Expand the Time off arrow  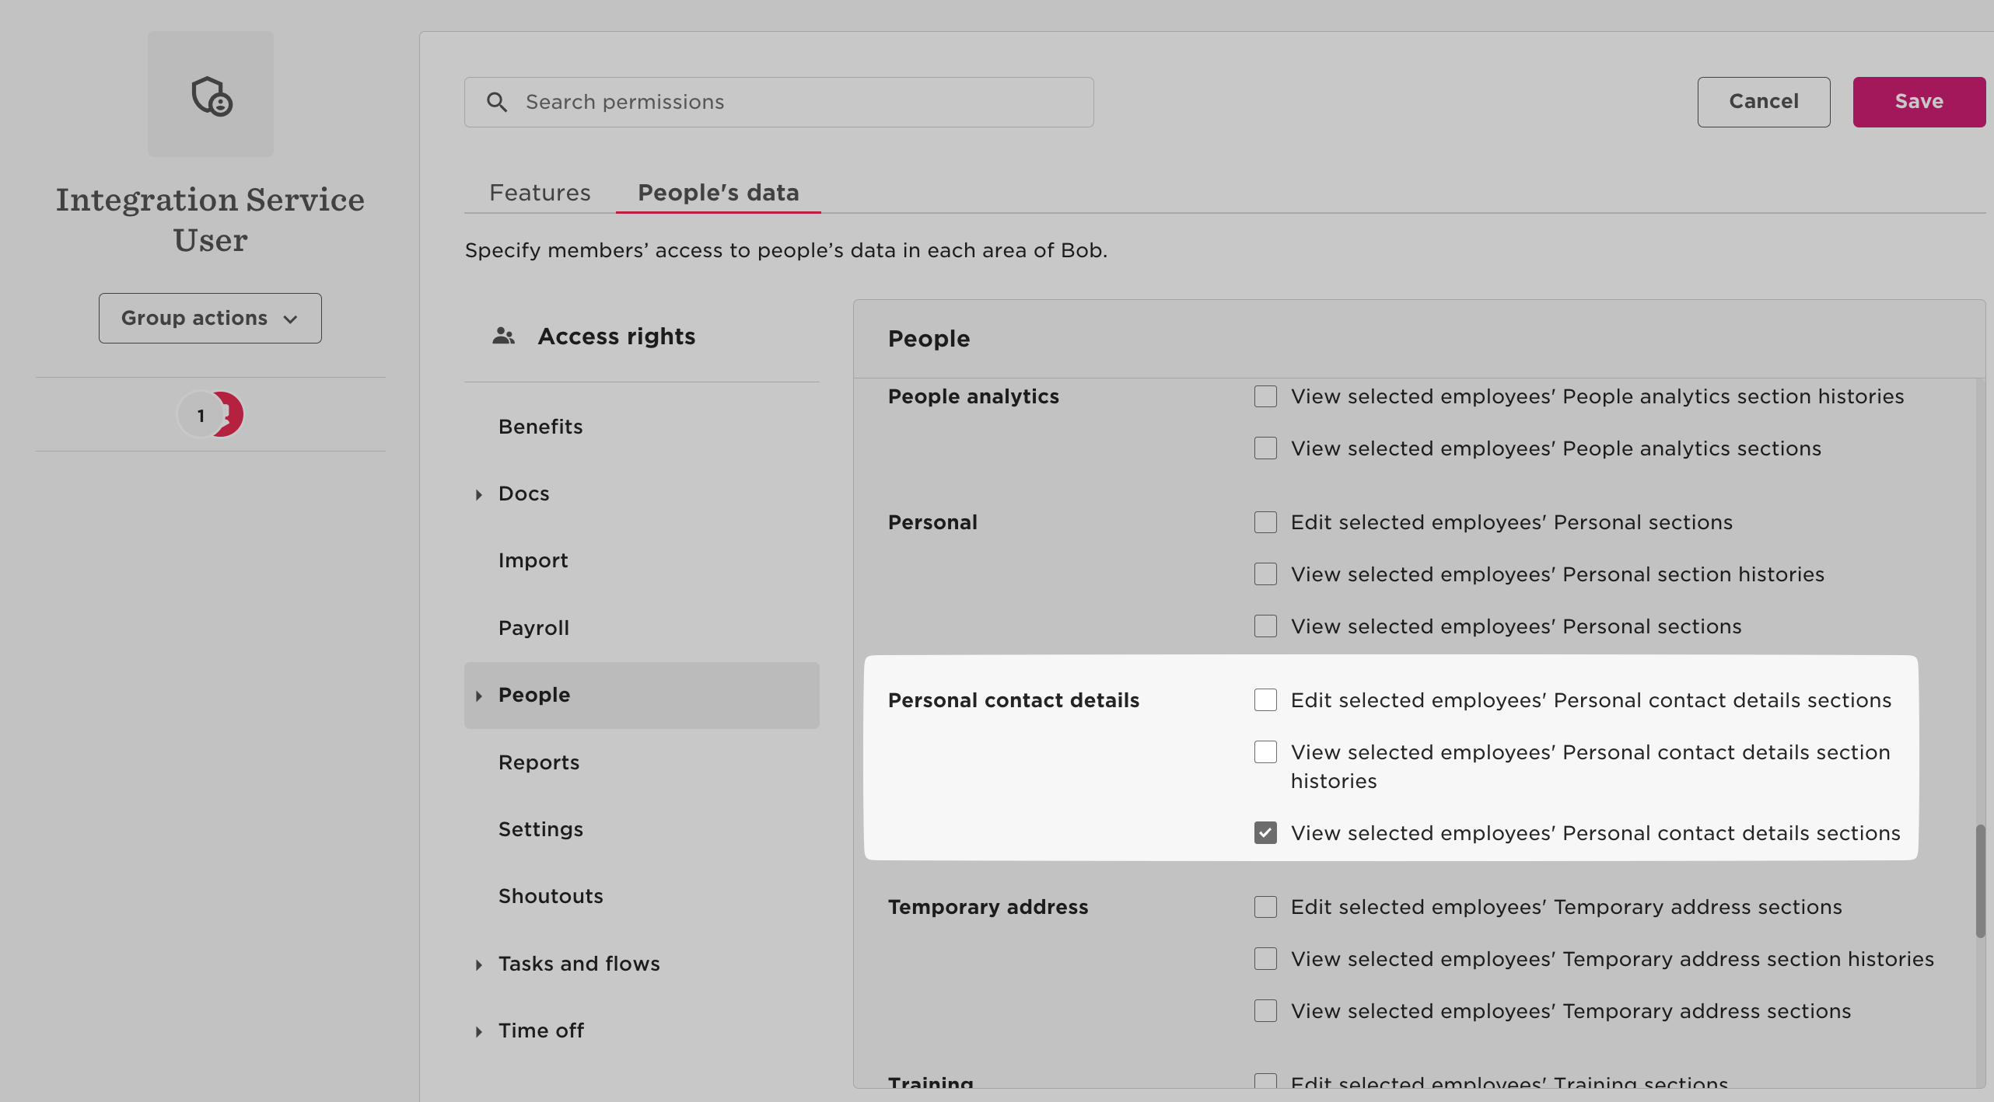pos(479,1031)
